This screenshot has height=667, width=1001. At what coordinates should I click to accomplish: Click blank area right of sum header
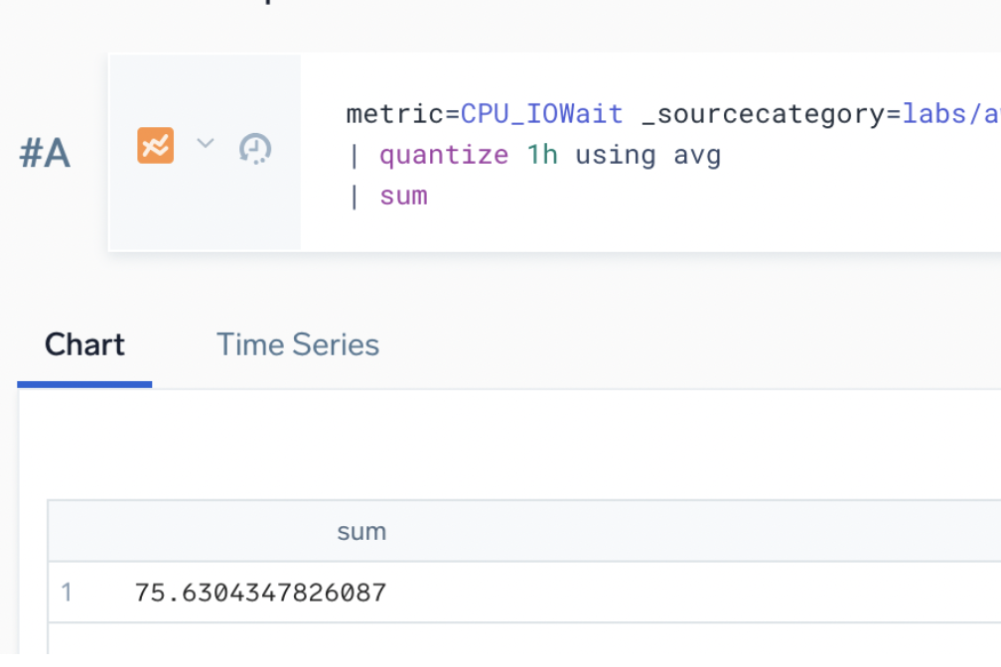[695, 532]
